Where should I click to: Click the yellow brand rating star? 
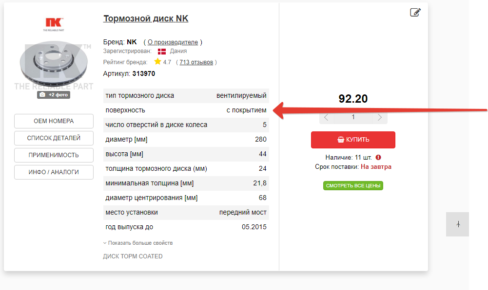pyautogui.click(x=157, y=62)
